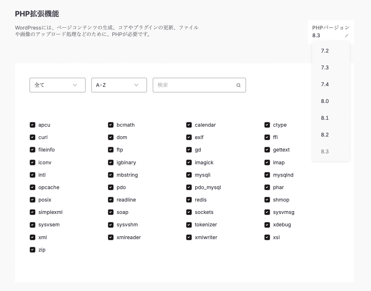This screenshot has width=371, height=291.
Task: Disable the intl extension
Action: [x=33, y=175]
